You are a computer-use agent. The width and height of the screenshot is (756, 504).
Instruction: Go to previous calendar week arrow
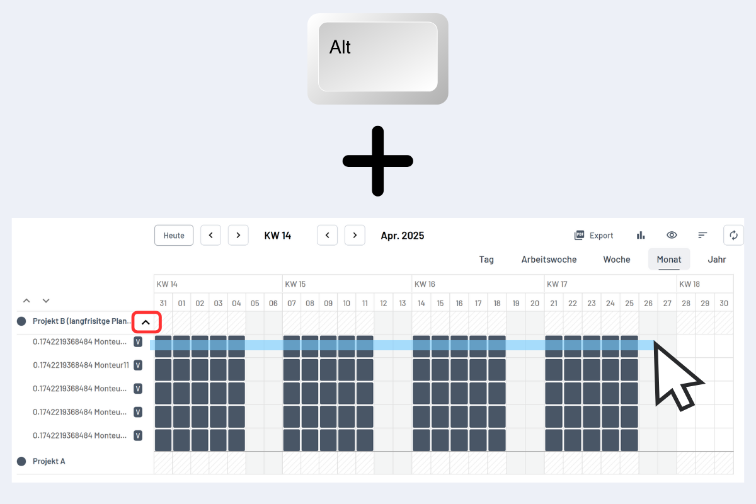click(210, 235)
